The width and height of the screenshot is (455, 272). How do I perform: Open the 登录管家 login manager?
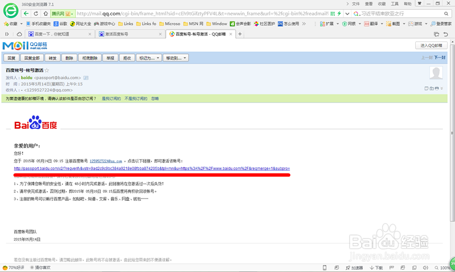coord(441,23)
